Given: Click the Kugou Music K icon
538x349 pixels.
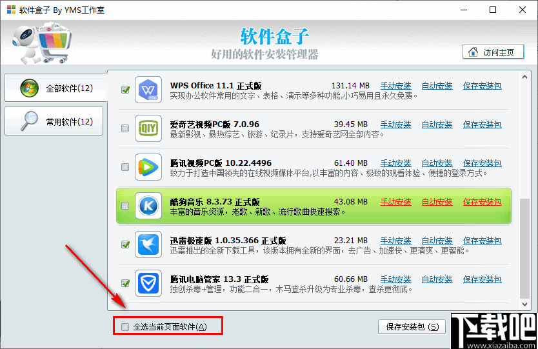Looking at the screenshot, I should [148, 206].
